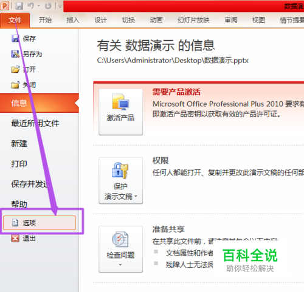304x292 pixels.
Task: Click the 保护演示文稿 dropdown button
Action: [120, 180]
